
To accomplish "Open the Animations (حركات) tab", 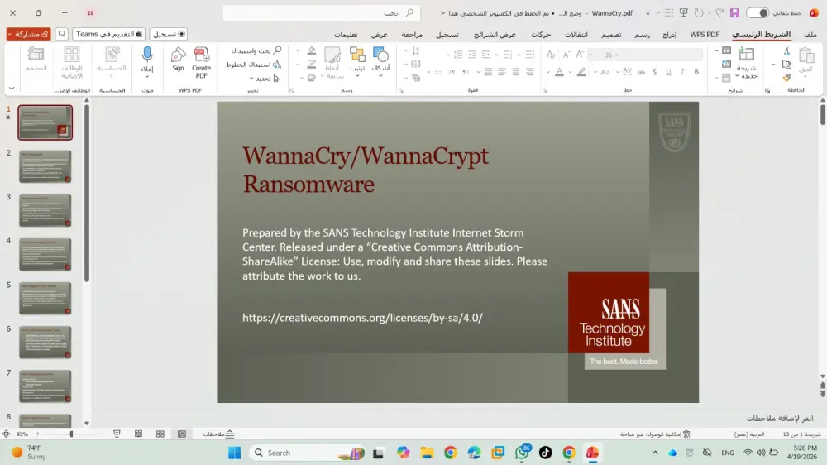I will pos(541,34).
